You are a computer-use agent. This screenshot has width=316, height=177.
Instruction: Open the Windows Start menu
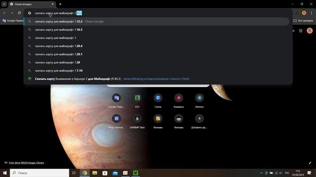pos(5,173)
